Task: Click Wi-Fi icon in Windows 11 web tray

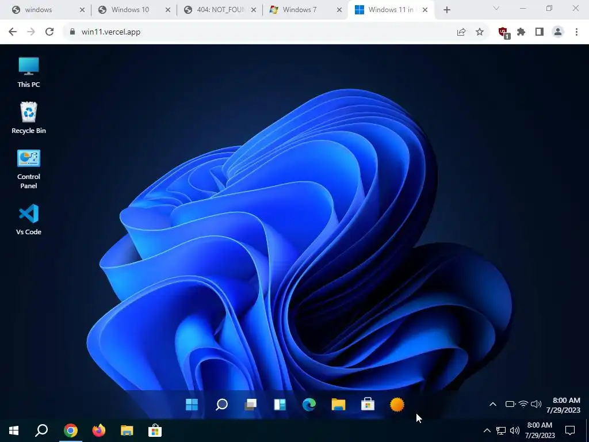Action: 523,405
